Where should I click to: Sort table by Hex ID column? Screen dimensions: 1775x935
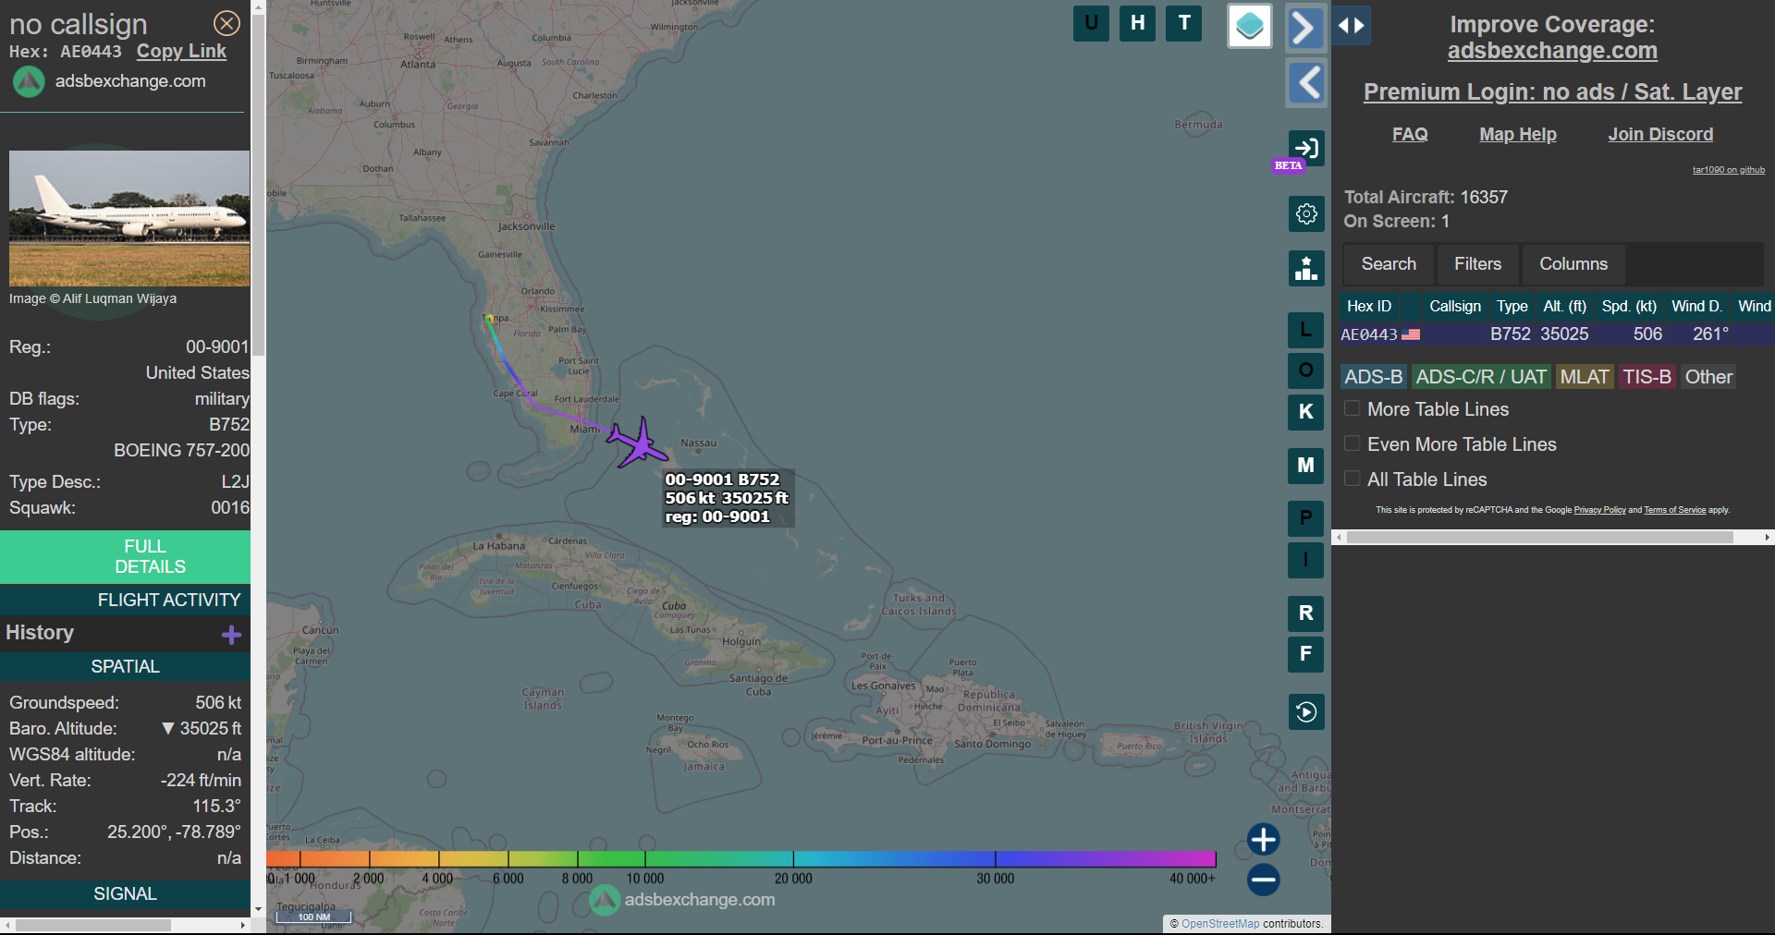pyautogui.click(x=1369, y=306)
